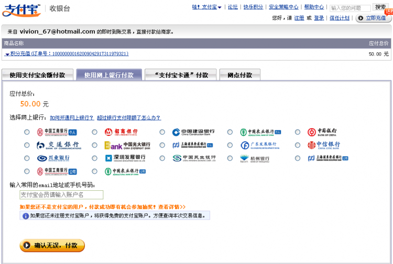Click the 中信银行 CITIC bank logo
This screenshot has width=393, height=264.
(324, 145)
